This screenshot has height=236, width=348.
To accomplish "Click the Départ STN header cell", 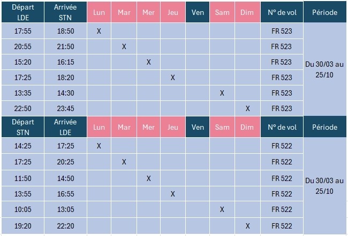I will pos(23,127).
